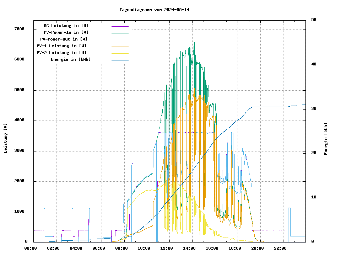Screen dimensions: 341x256
Task: Click the yellow PV-2 Leistung legend line
Action: (x=120, y=53)
